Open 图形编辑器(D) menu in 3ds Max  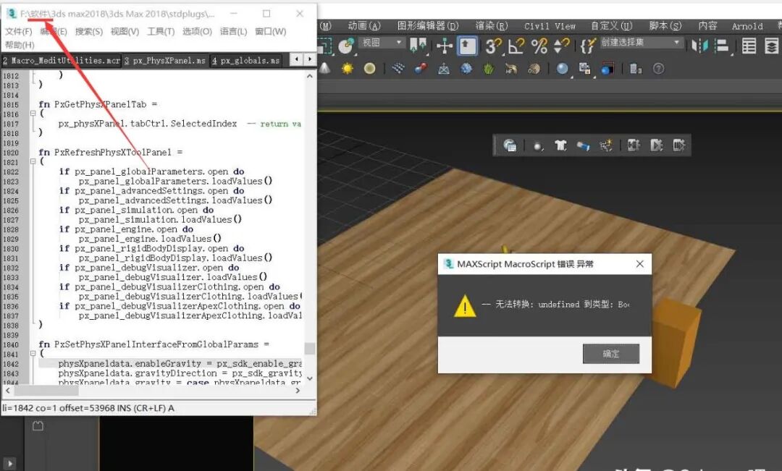(427, 26)
